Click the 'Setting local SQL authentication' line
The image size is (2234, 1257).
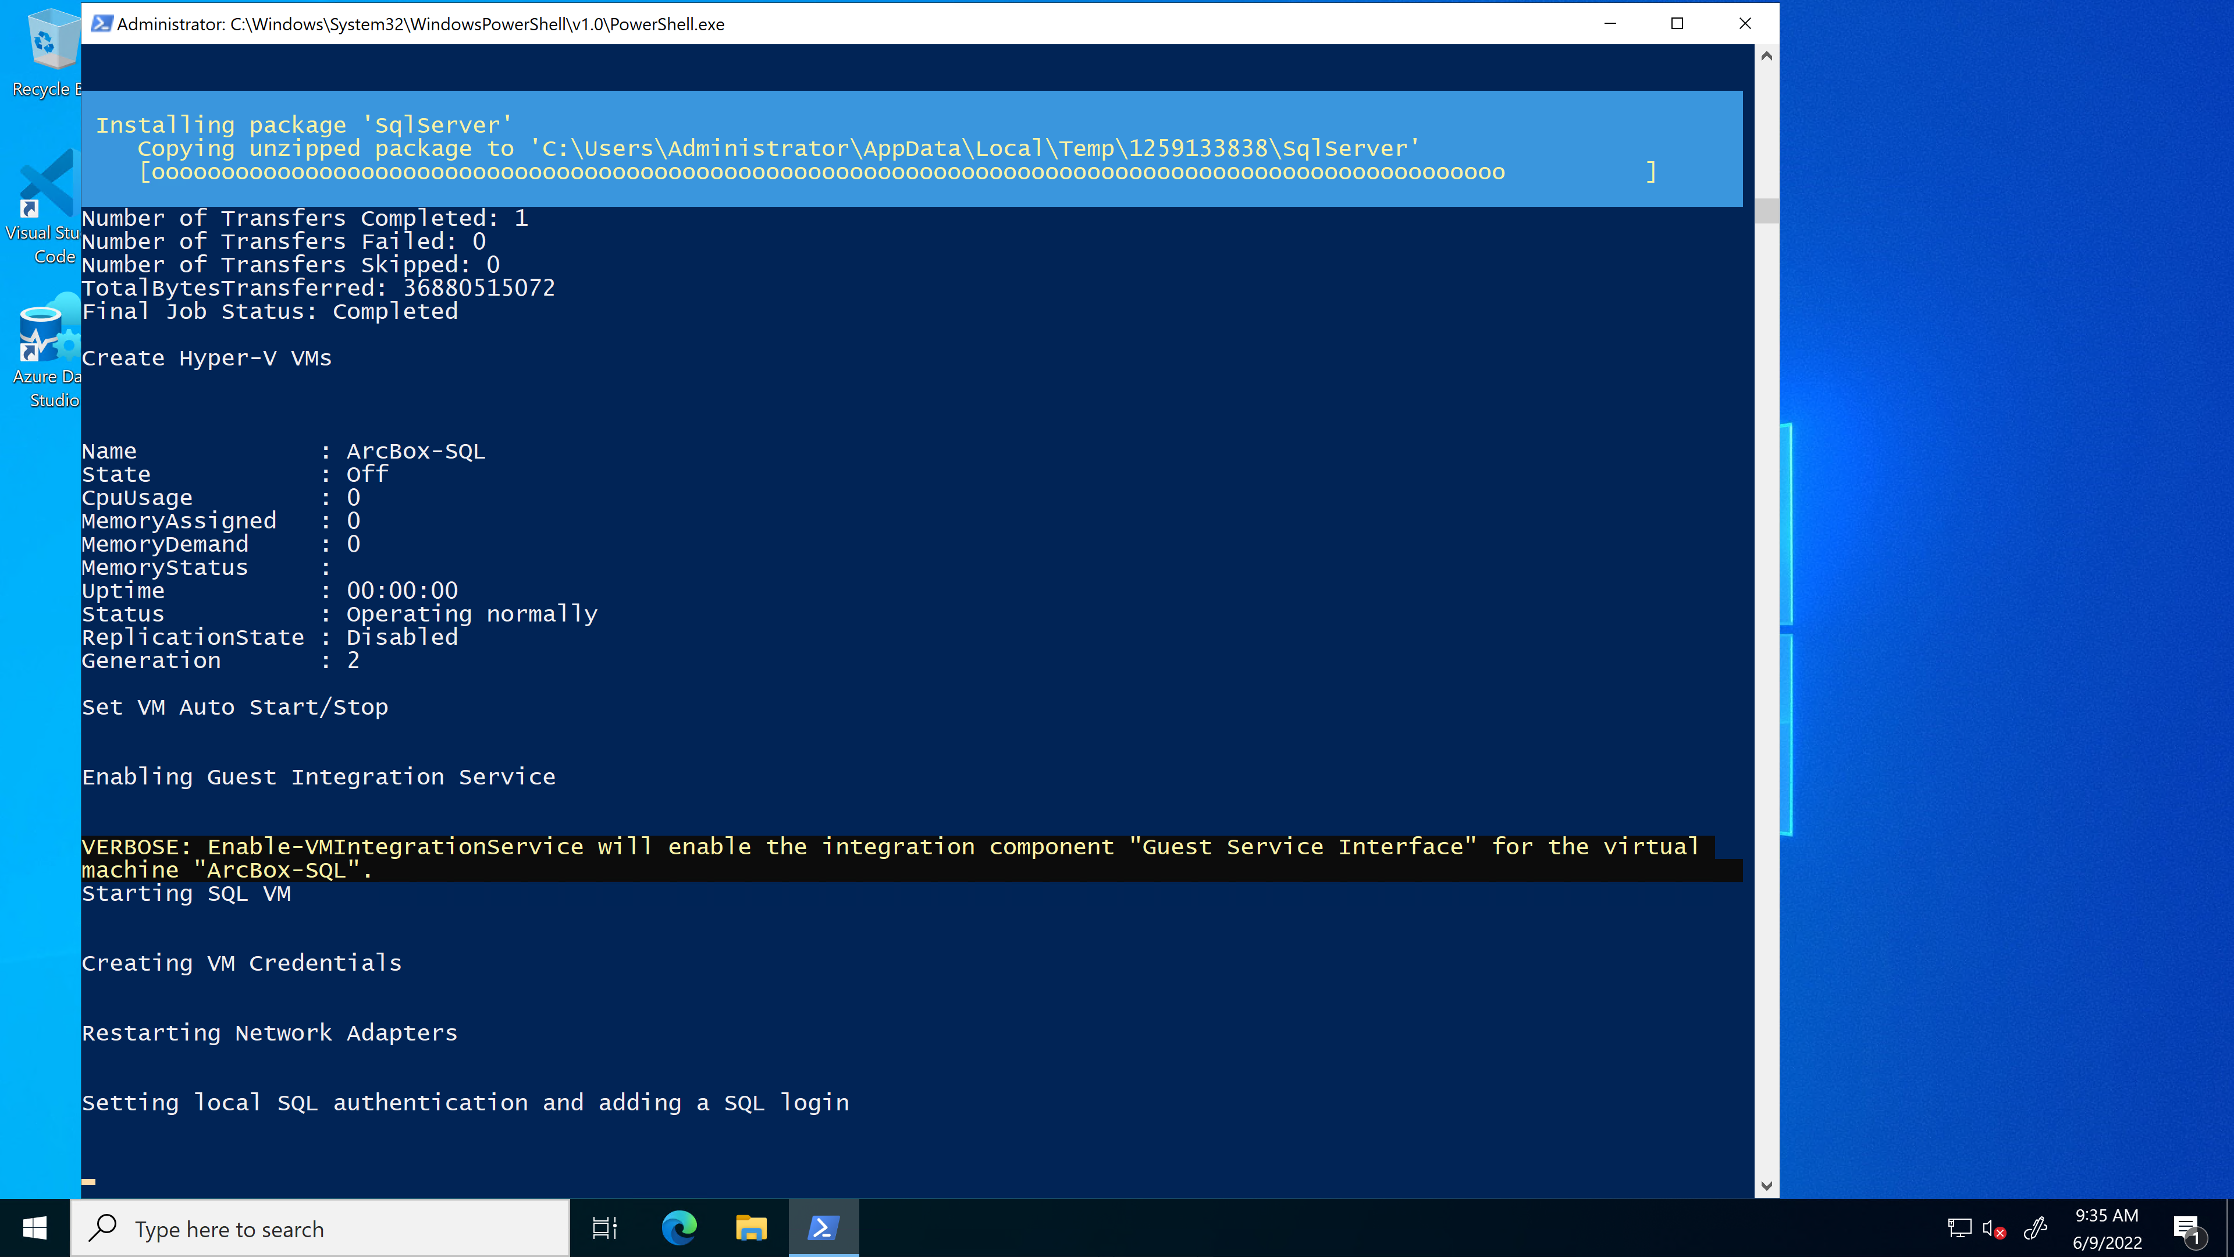coord(465,1103)
